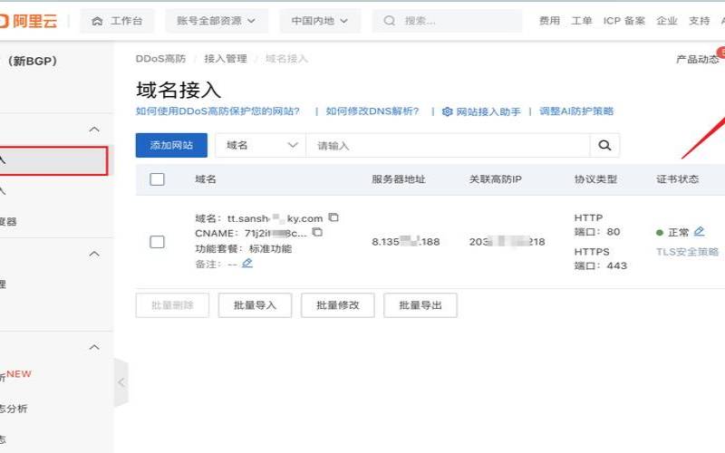
Task: Collapse the first sidebar section chevron
Action: click(x=94, y=130)
